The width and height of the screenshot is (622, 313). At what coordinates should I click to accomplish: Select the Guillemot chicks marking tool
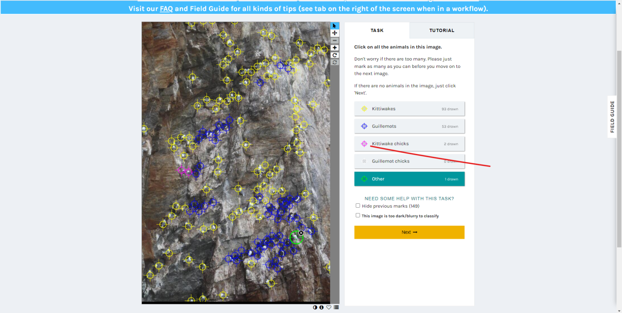[409, 161]
